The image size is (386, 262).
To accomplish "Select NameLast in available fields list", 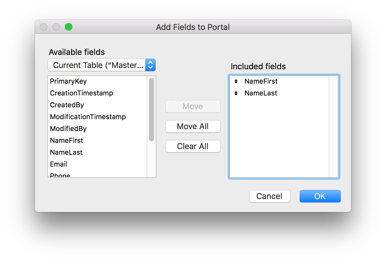I will pyautogui.click(x=66, y=153).
